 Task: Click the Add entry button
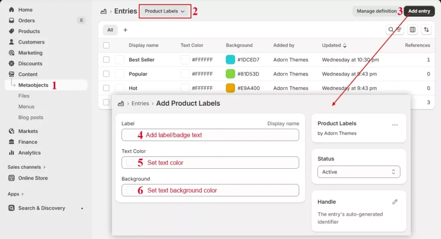tap(419, 11)
